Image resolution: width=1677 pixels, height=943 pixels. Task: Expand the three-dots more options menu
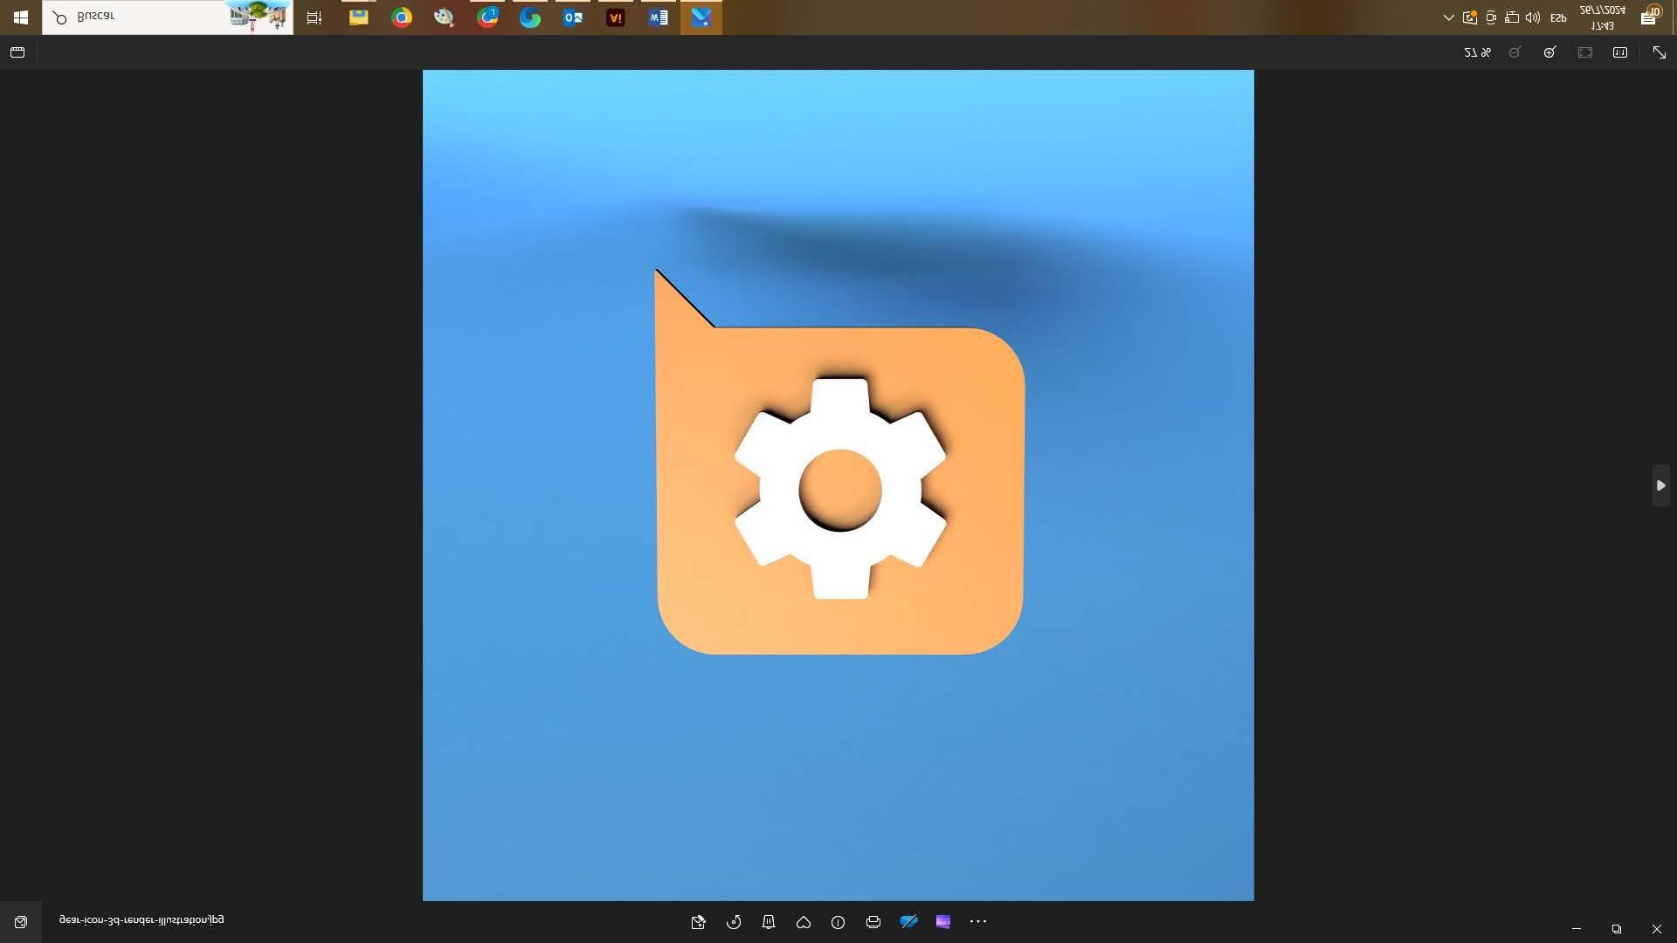(978, 922)
